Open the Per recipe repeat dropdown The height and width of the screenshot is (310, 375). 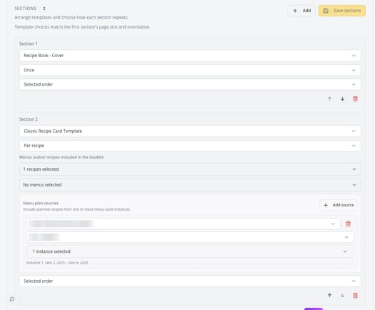pyautogui.click(x=190, y=146)
